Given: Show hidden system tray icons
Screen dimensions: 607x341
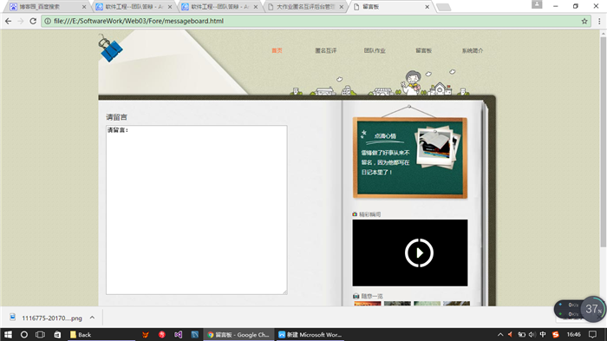Looking at the screenshot, I should click(500, 334).
